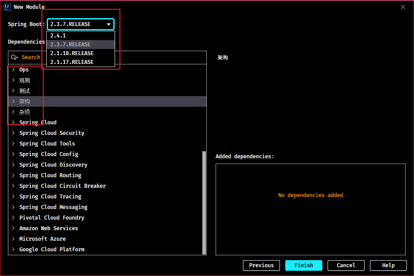This screenshot has height=276, width=414.
Task: Open Help for this dialog
Action: (x=388, y=265)
